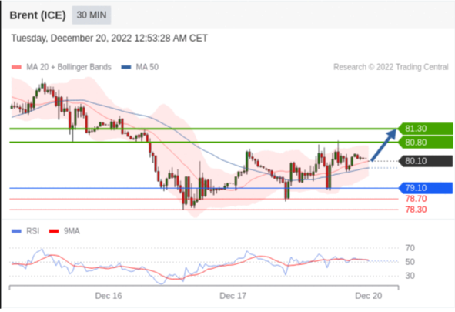
Task: Click the Dec 16 date axis label
Action: [x=109, y=296]
